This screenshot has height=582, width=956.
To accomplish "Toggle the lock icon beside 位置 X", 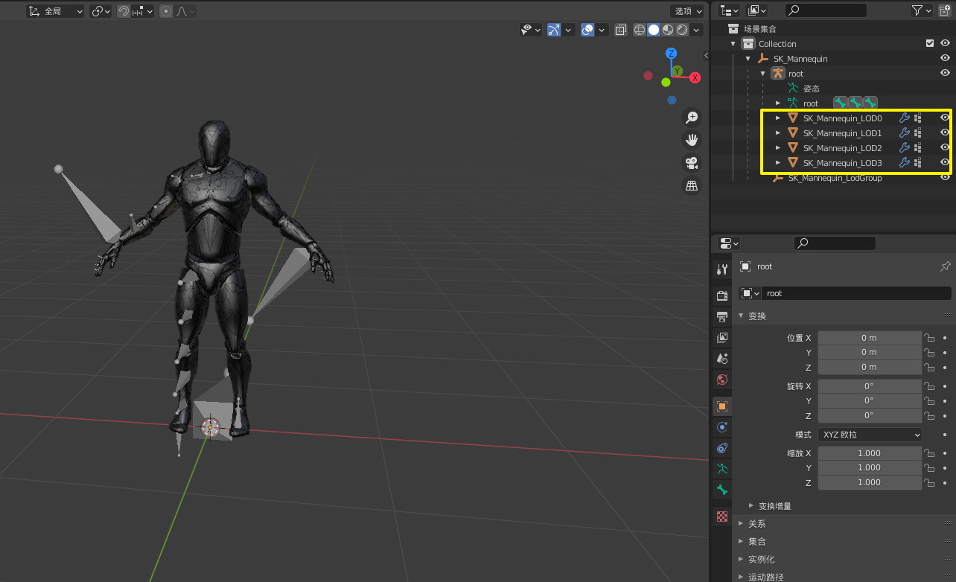I will (929, 337).
